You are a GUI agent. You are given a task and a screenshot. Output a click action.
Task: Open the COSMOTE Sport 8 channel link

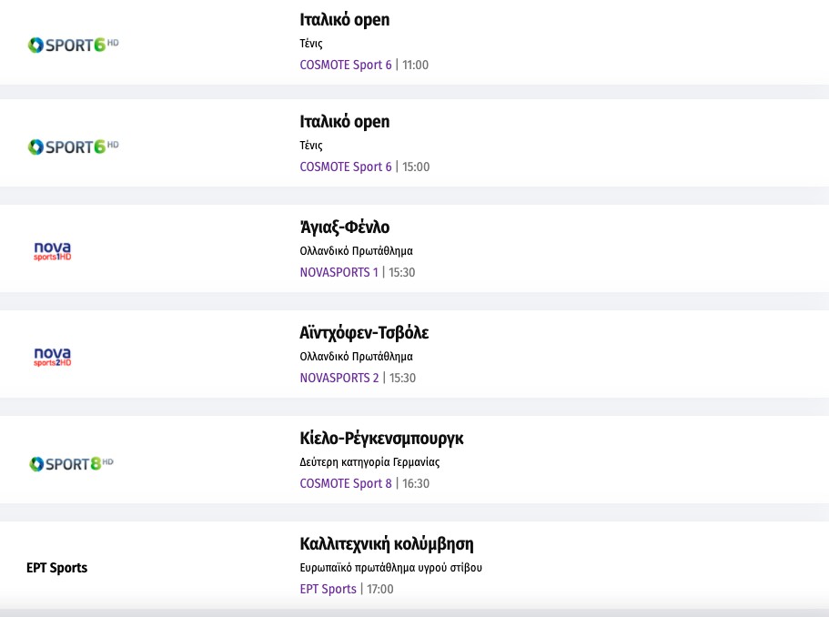[x=346, y=483]
